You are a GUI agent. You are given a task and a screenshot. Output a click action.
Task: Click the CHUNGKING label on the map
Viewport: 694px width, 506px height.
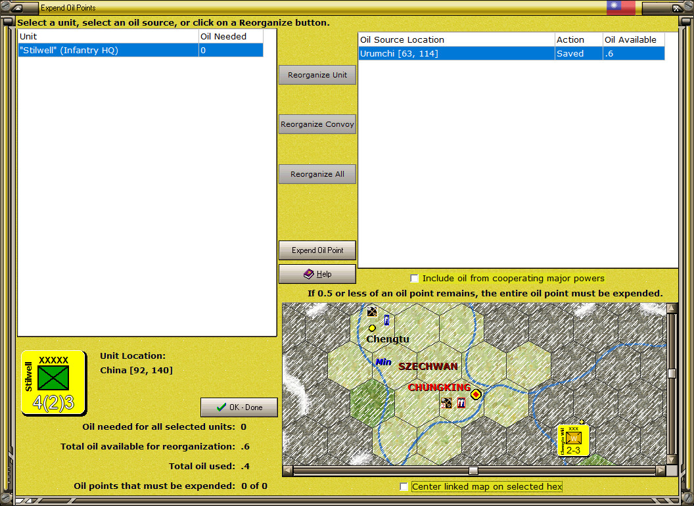point(439,387)
